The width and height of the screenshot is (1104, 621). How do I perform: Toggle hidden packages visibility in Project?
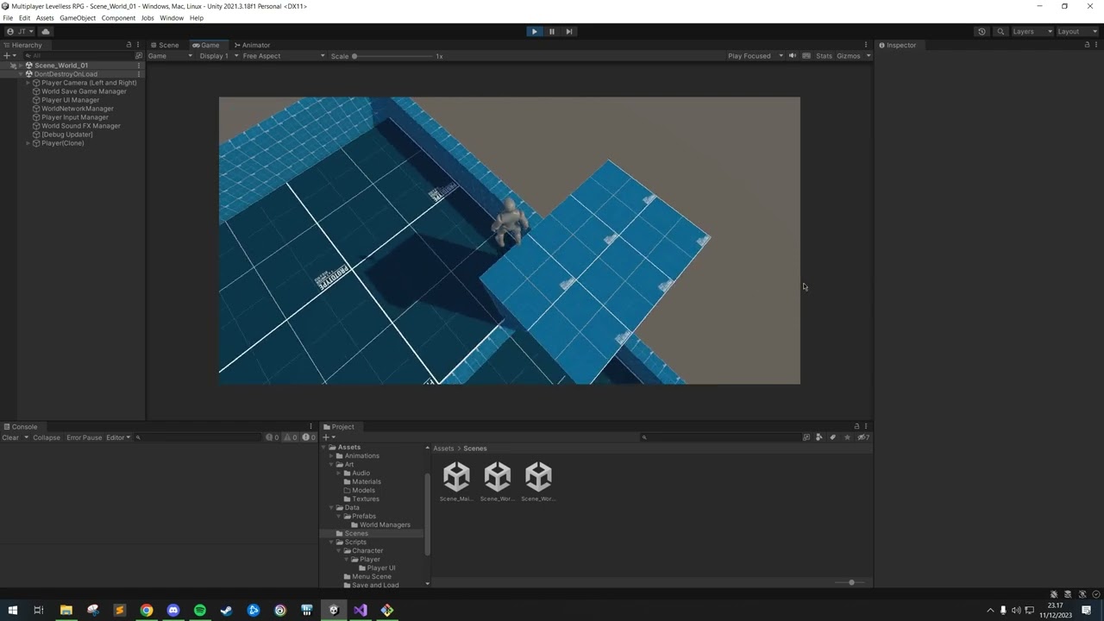[862, 437]
